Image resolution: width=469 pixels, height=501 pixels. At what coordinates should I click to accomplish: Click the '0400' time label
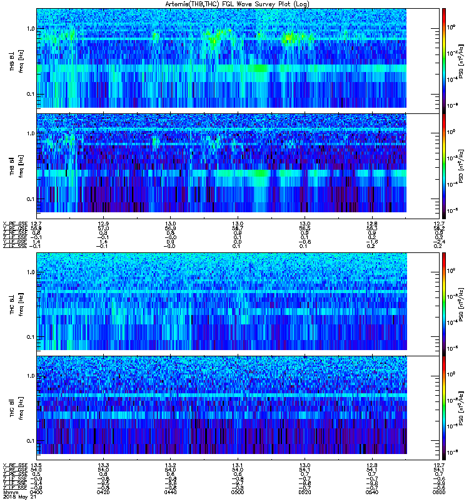(x=36, y=492)
